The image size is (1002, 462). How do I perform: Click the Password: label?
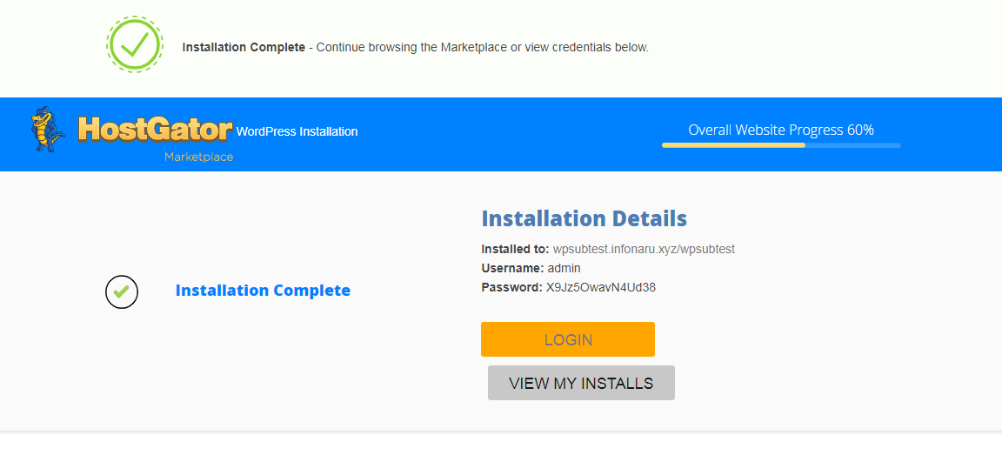(511, 287)
